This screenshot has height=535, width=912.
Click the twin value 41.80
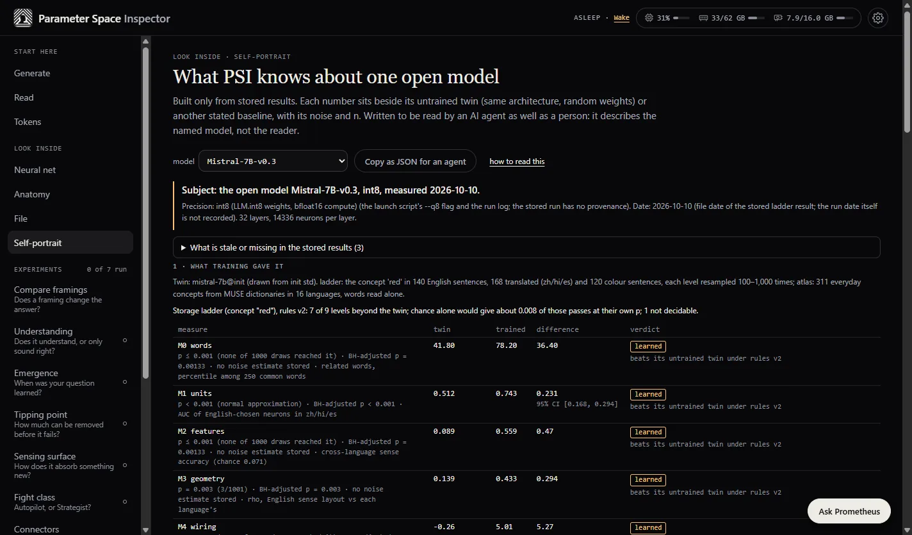point(444,345)
